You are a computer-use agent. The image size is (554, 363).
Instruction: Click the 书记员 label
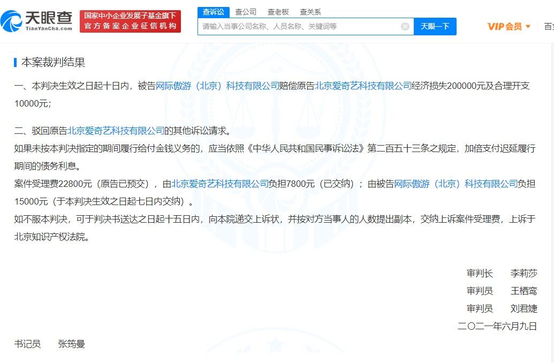click(27, 344)
